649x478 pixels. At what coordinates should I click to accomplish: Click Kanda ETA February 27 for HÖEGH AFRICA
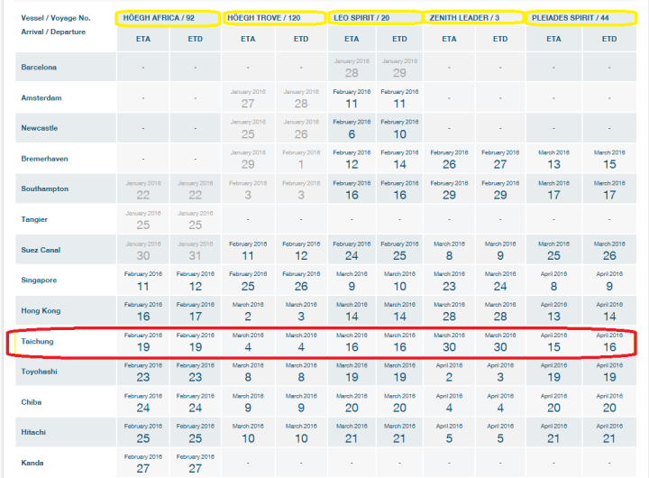click(x=143, y=464)
